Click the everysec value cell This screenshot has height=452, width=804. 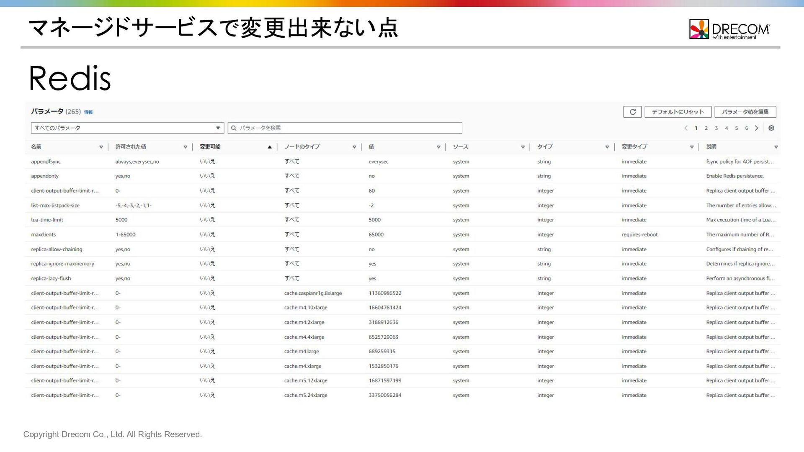click(379, 162)
